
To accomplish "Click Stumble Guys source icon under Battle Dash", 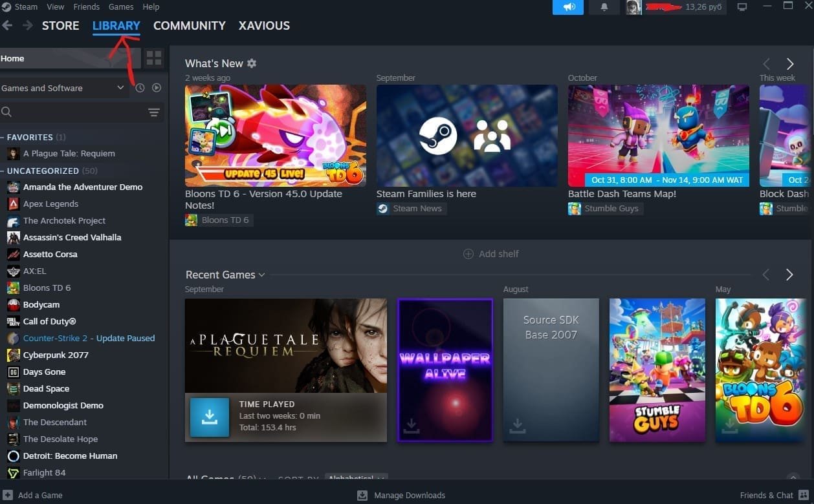I will (574, 209).
